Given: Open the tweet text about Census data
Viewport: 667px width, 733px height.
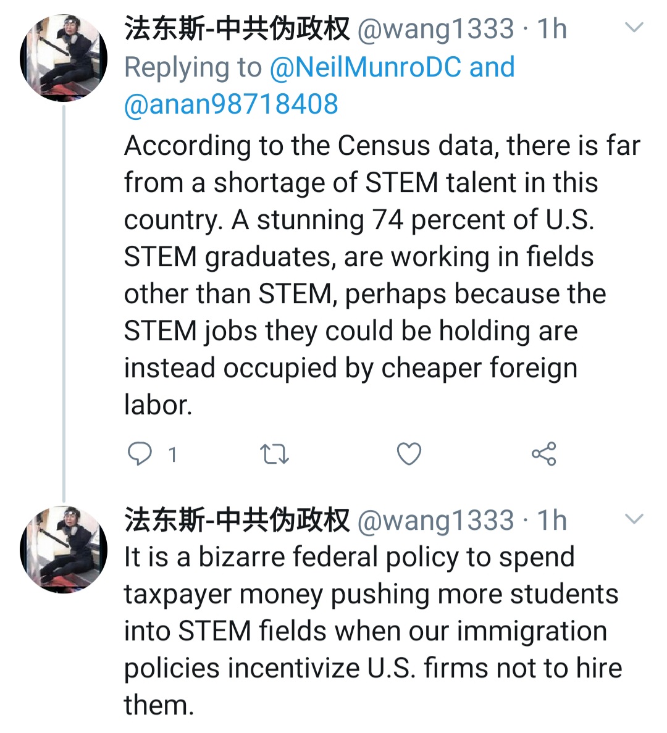Looking at the screenshot, I should (371, 275).
